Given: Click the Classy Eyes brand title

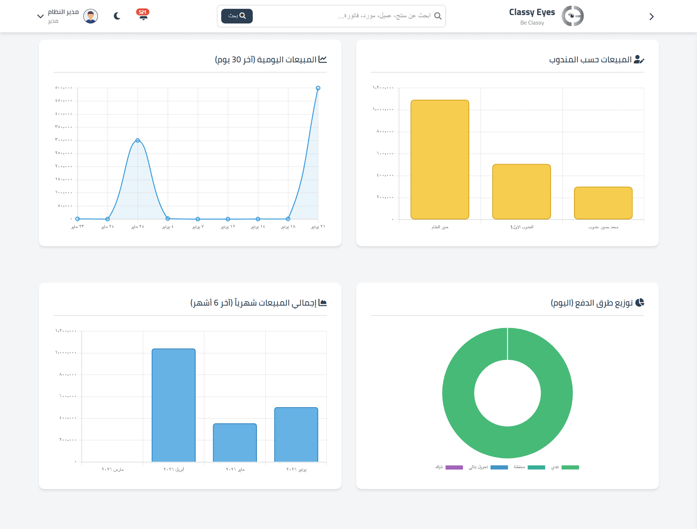Looking at the screenshot, I should click(532, 12).
